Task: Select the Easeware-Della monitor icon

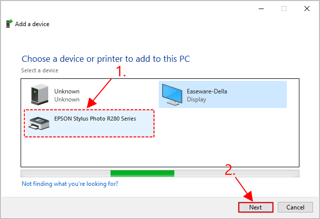Action: coord(172,94)
